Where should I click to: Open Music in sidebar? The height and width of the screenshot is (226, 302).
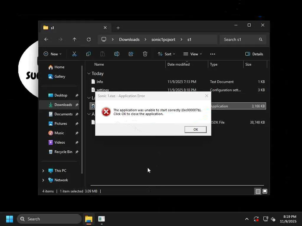tap(59, 133)
